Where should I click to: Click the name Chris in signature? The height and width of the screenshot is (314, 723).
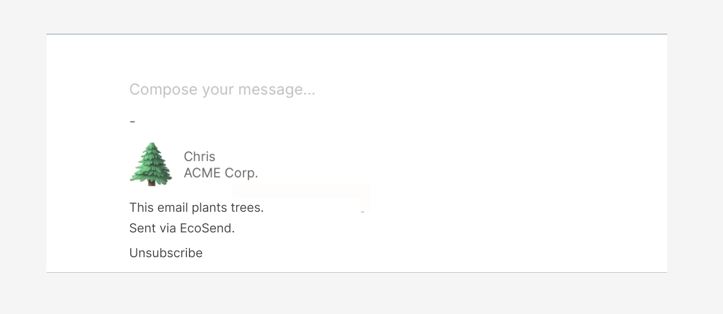pyautogui.click(x=199, y=156)
